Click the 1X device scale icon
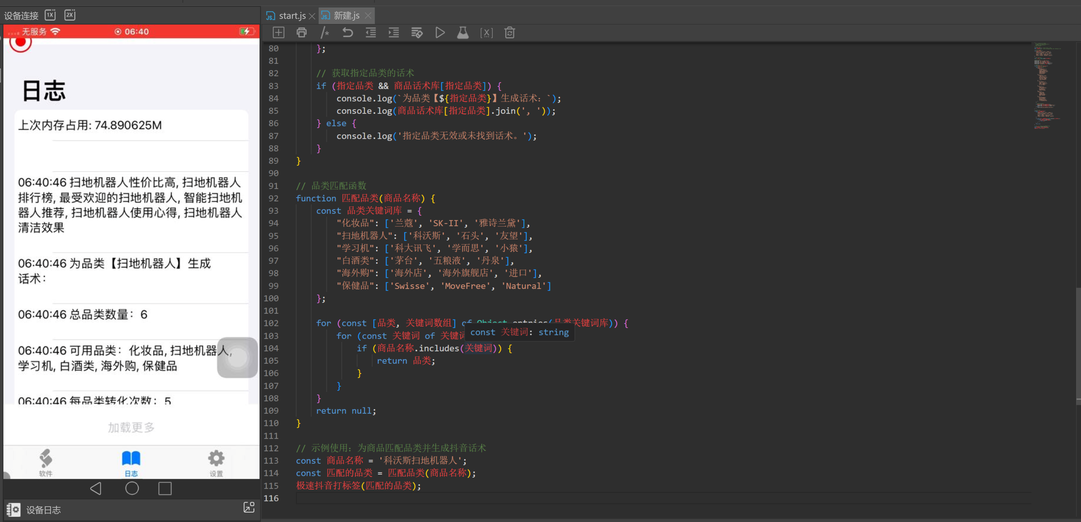Screen dimensions: 1081x522 pyautogui.click(x=50, y=15)
